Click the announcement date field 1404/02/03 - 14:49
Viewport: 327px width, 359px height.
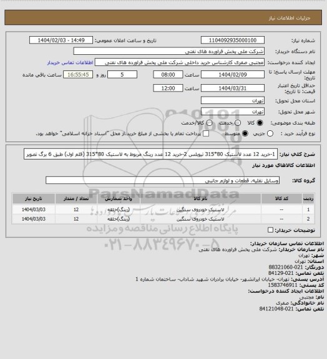click(61, 40)
